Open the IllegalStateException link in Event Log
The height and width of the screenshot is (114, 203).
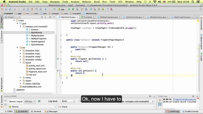[x=184, y=99]
